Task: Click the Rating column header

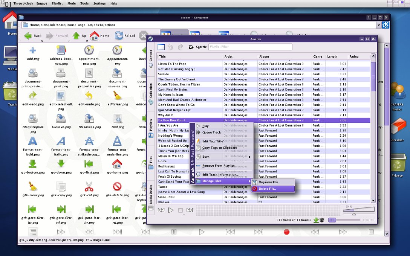Action: (x=359, y=56)
